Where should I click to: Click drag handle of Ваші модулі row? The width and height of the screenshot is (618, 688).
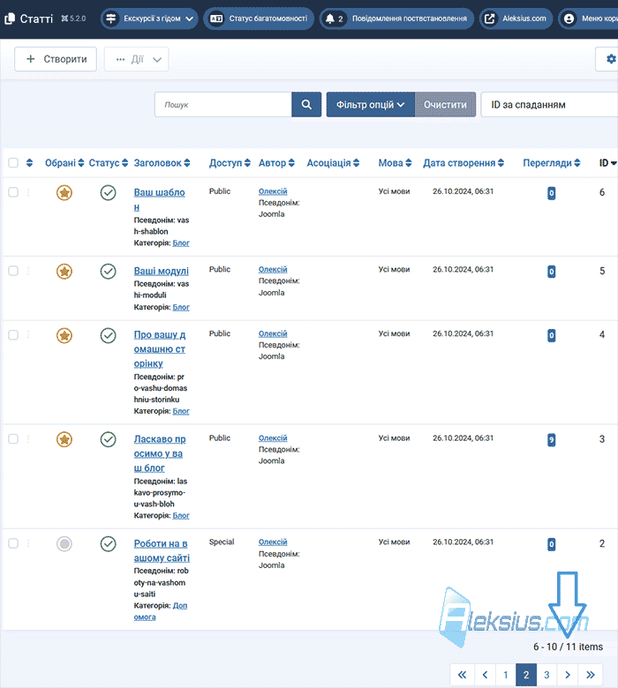28,271
